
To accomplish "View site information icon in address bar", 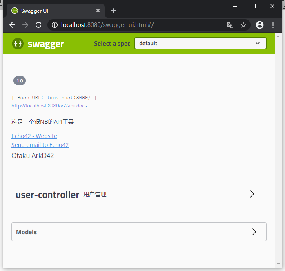I will (x=55, y=25).
